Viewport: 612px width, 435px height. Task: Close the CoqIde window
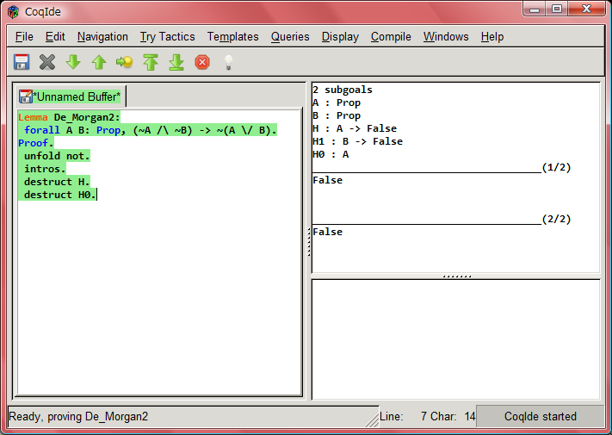(x=587, y=9)
